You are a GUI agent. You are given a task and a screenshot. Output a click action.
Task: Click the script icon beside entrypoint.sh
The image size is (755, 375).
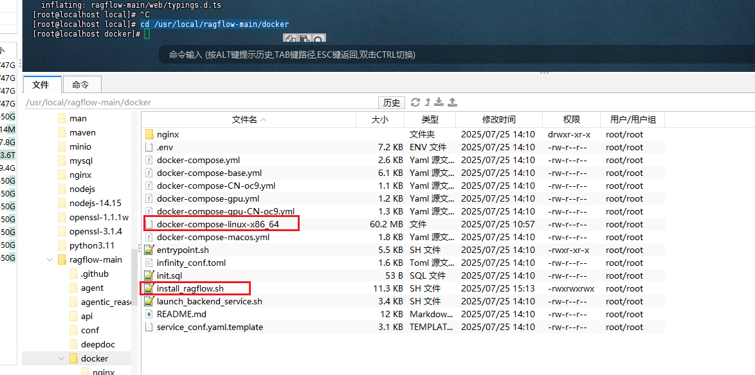pyautogui.click(x=149, y=250)
